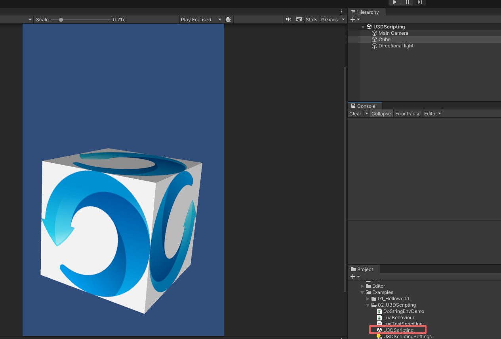Image resolution: width=501 pixels, height=339 pixels.
Task: Open the Play Focused dropdown
Action: point(201,20)
